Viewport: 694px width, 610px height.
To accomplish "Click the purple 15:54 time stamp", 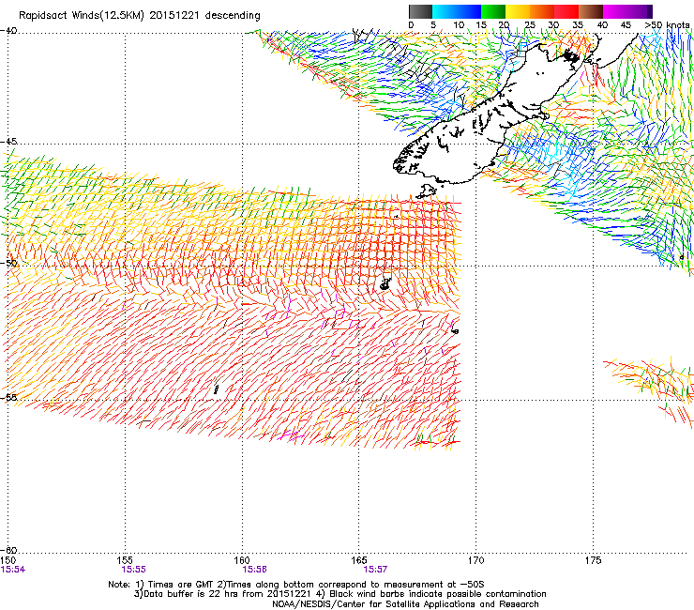I will point(13,570).
